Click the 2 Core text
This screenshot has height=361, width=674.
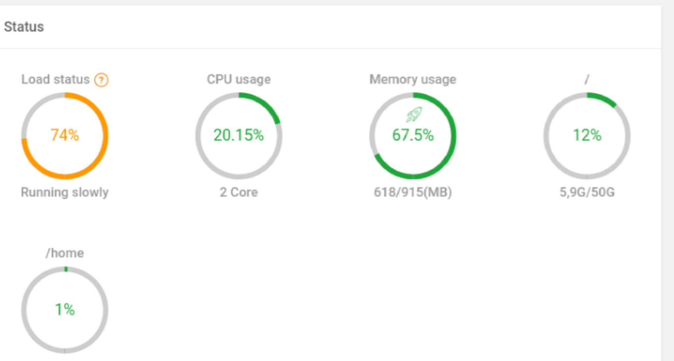tap(239, 192)
